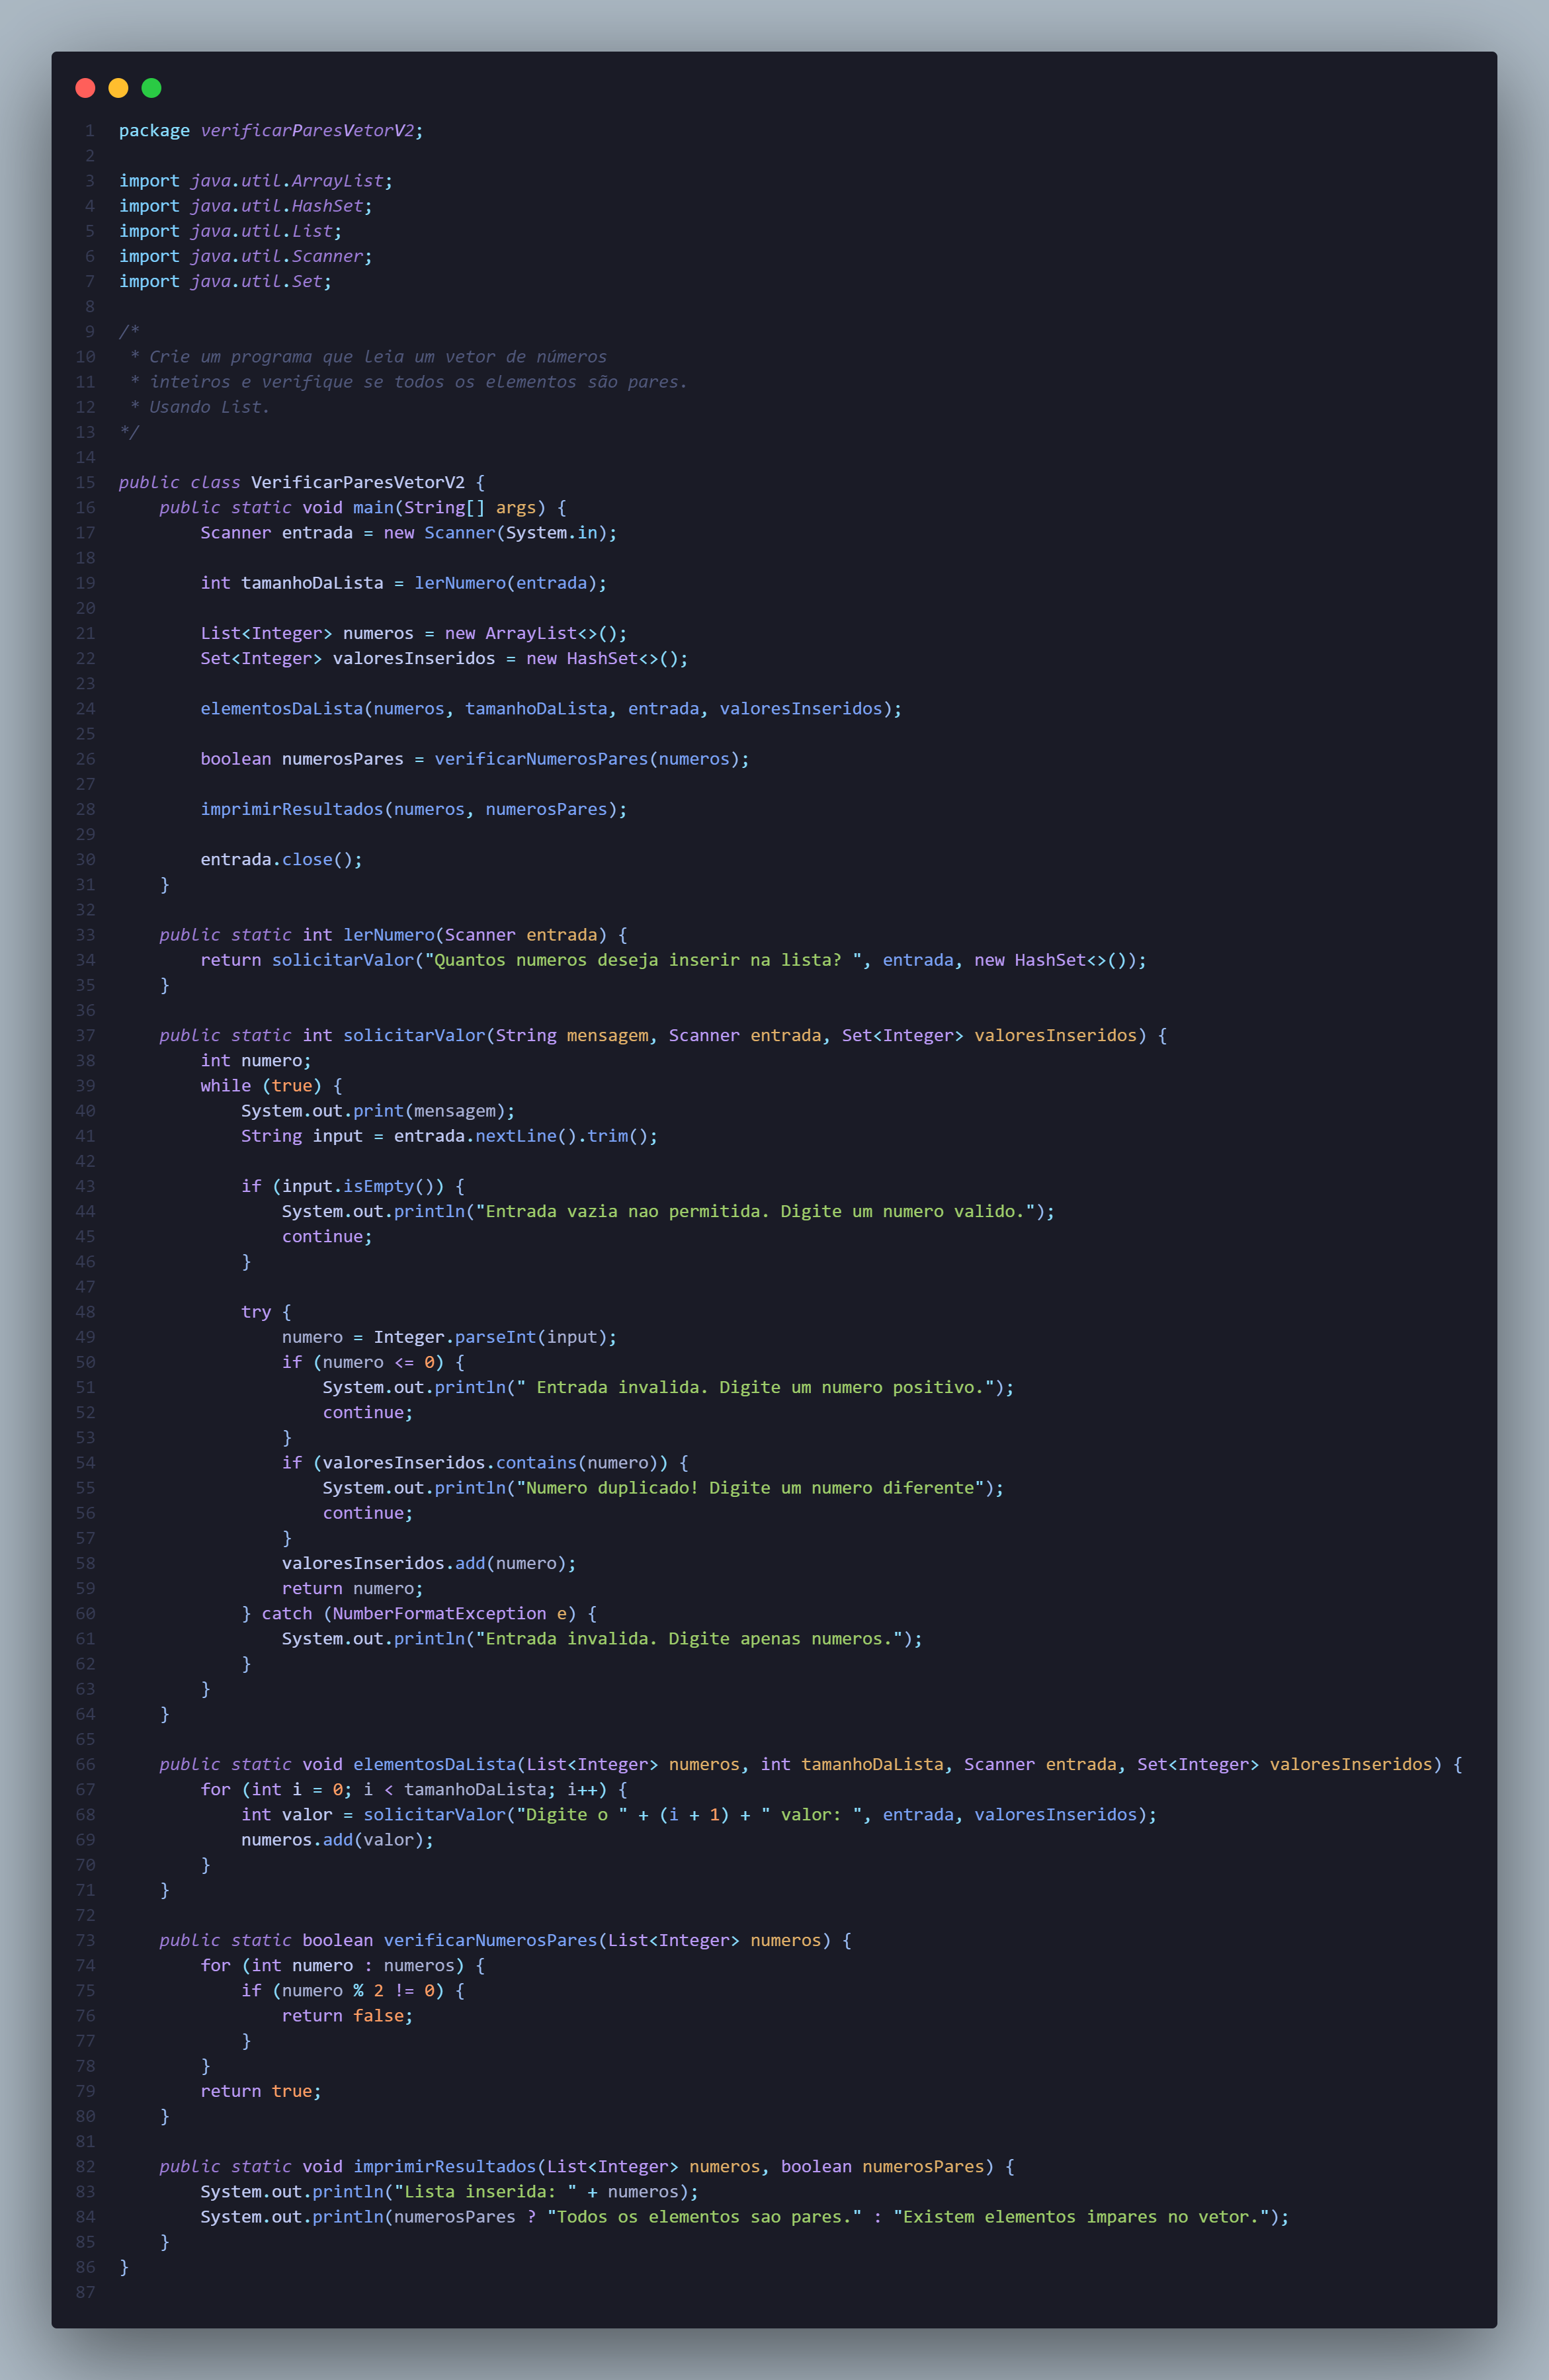Click the 'java.util.Scanner' import path

(x=277, y=256)
